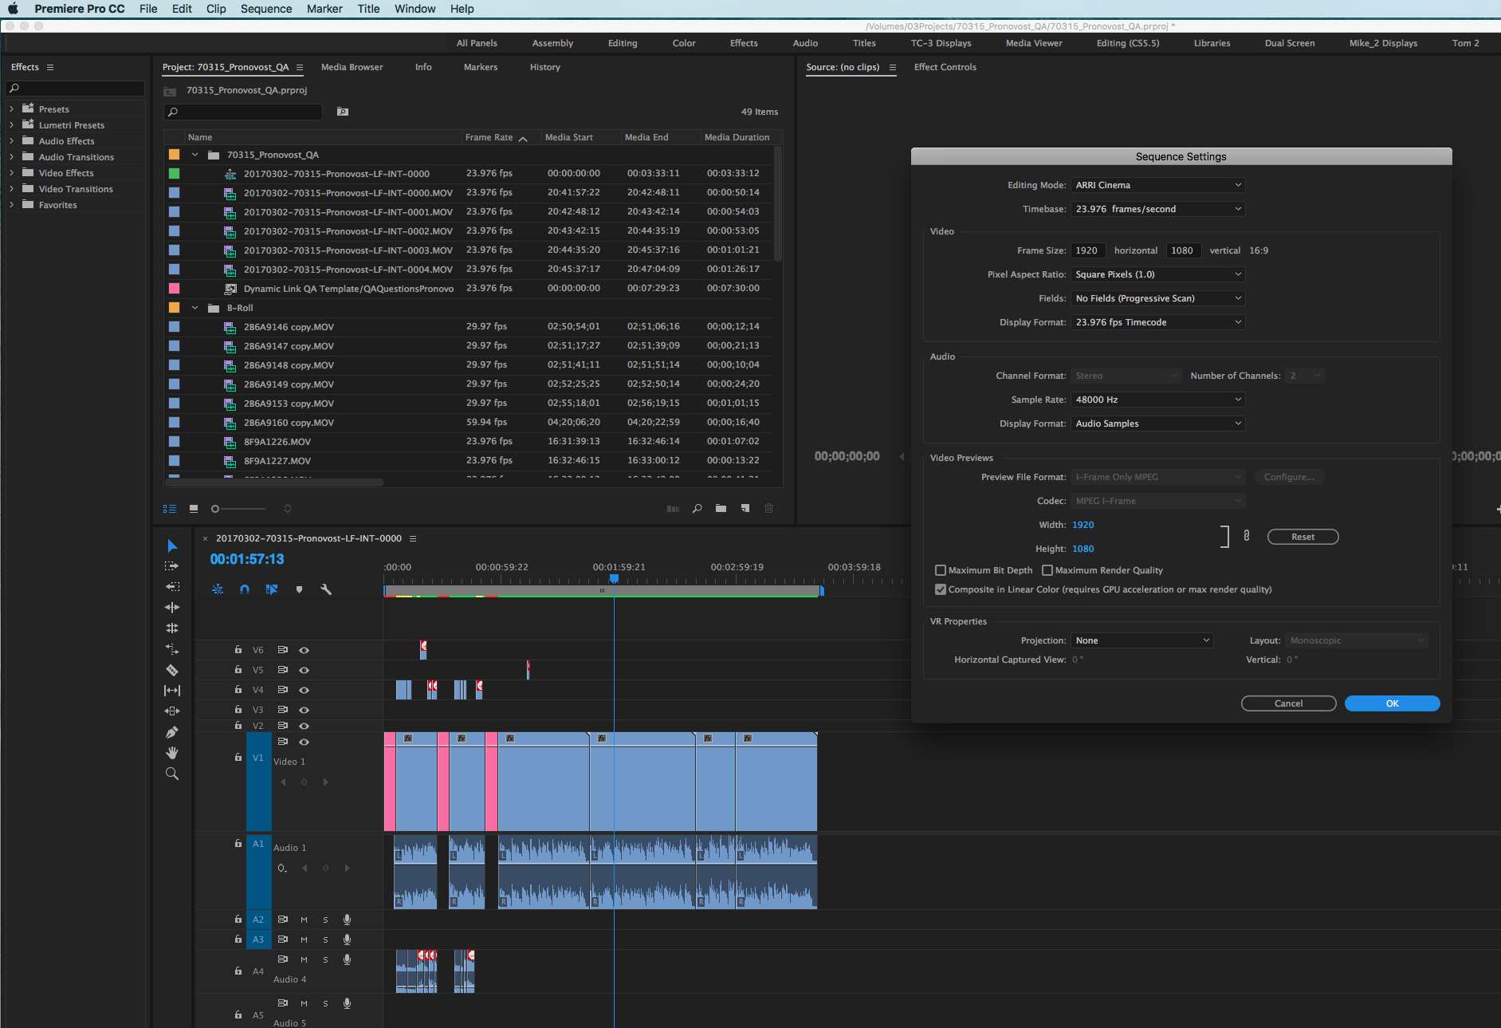Click pink label swatch of Dynamic Link item
Viewport: 1501px width, 1028px height.
(174, 289)
